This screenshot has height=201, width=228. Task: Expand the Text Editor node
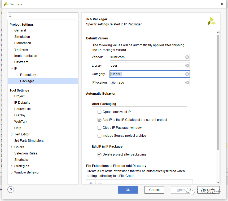coord(12,134)
